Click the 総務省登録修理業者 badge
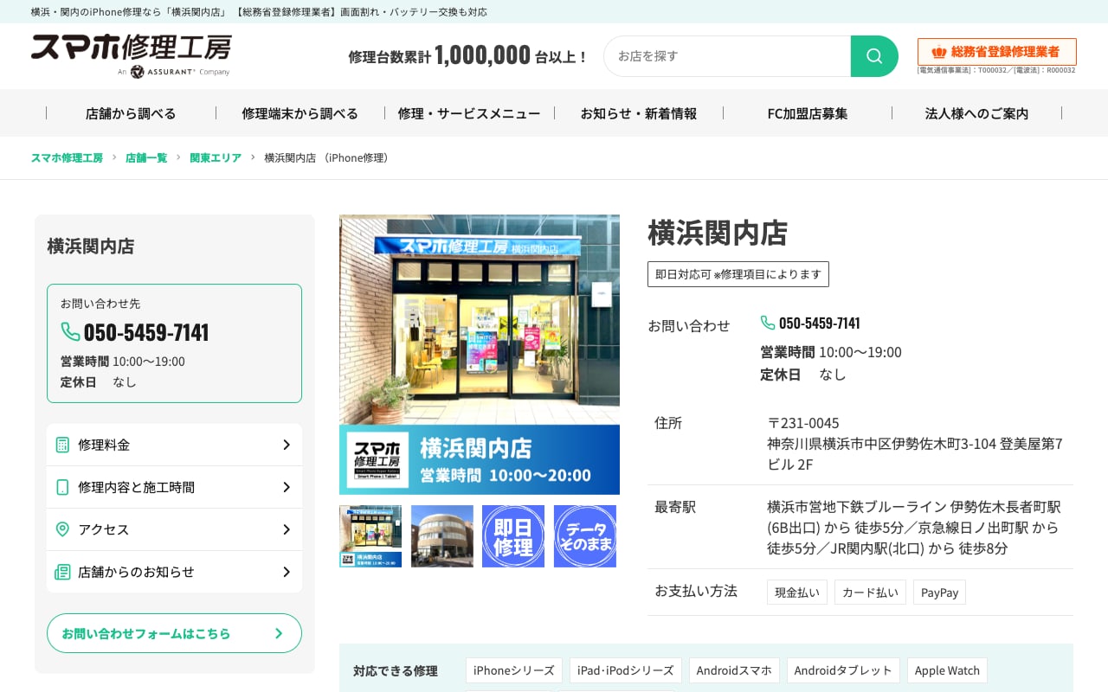The width and height of the screenshot is (1108, 692). click(x=997, y=52)
